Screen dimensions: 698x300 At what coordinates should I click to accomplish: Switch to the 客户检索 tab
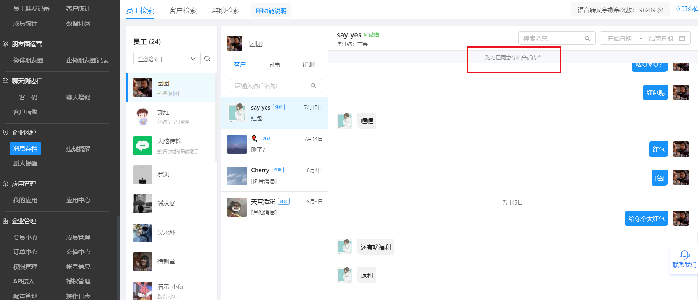183,11
